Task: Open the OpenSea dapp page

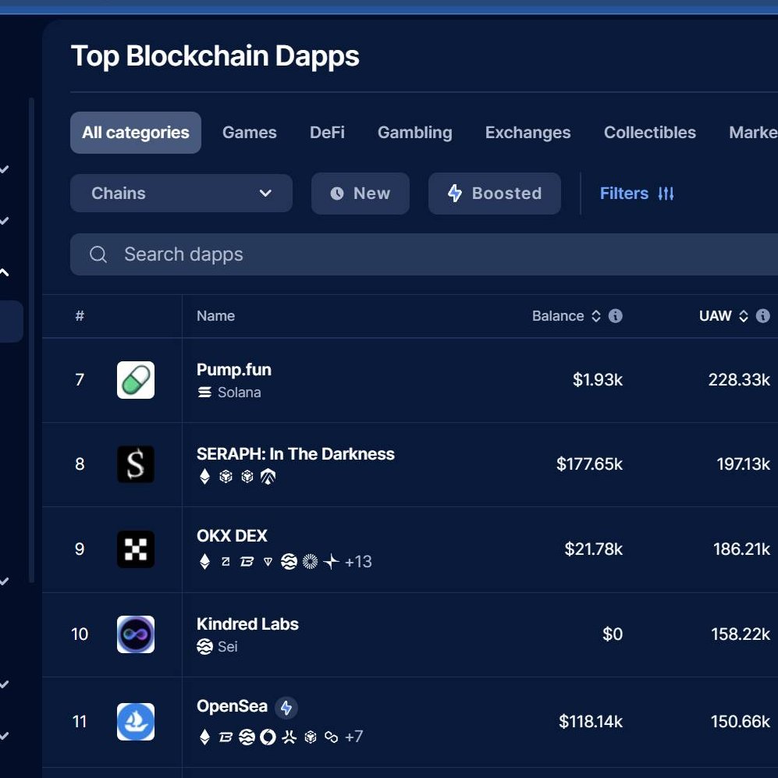Action: pos(232,706)
